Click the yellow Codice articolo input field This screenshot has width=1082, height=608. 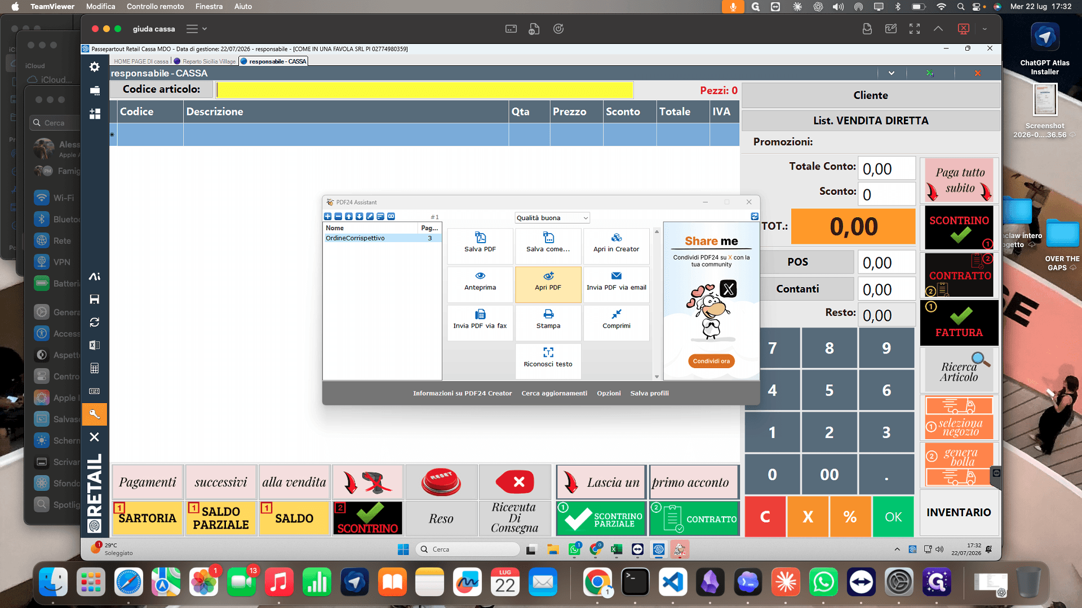click(425, 90)
